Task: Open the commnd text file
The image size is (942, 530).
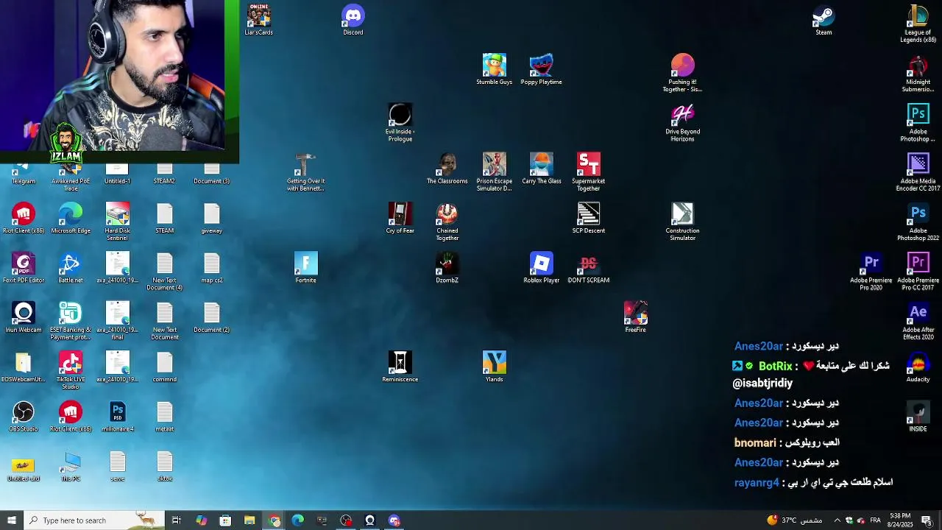Action: point(164,367)
